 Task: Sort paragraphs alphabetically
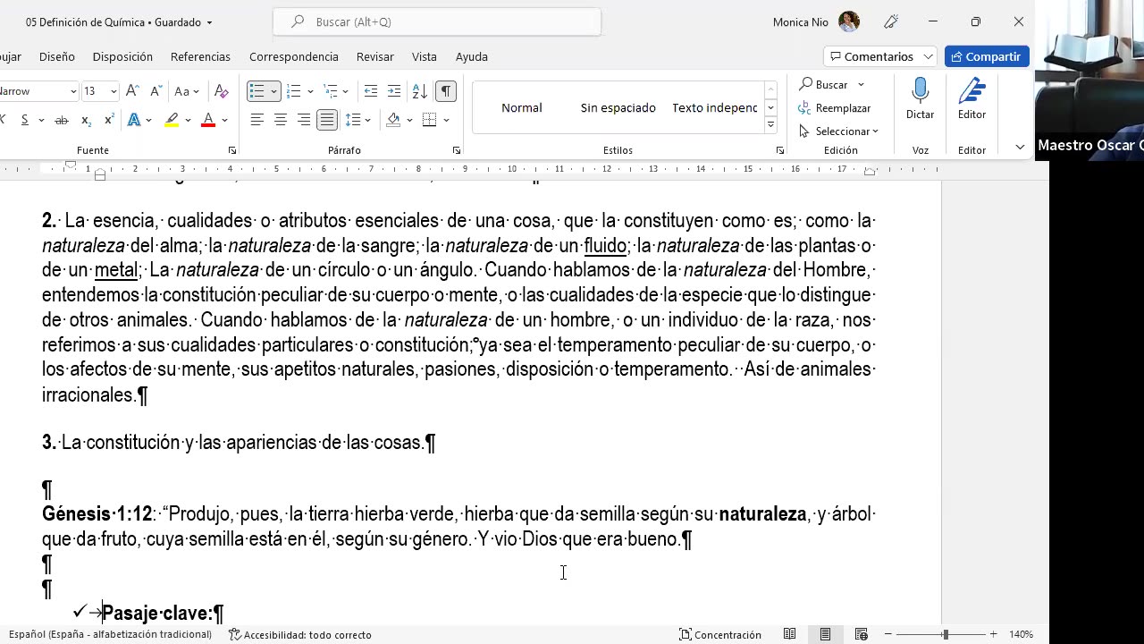point(419,91)
